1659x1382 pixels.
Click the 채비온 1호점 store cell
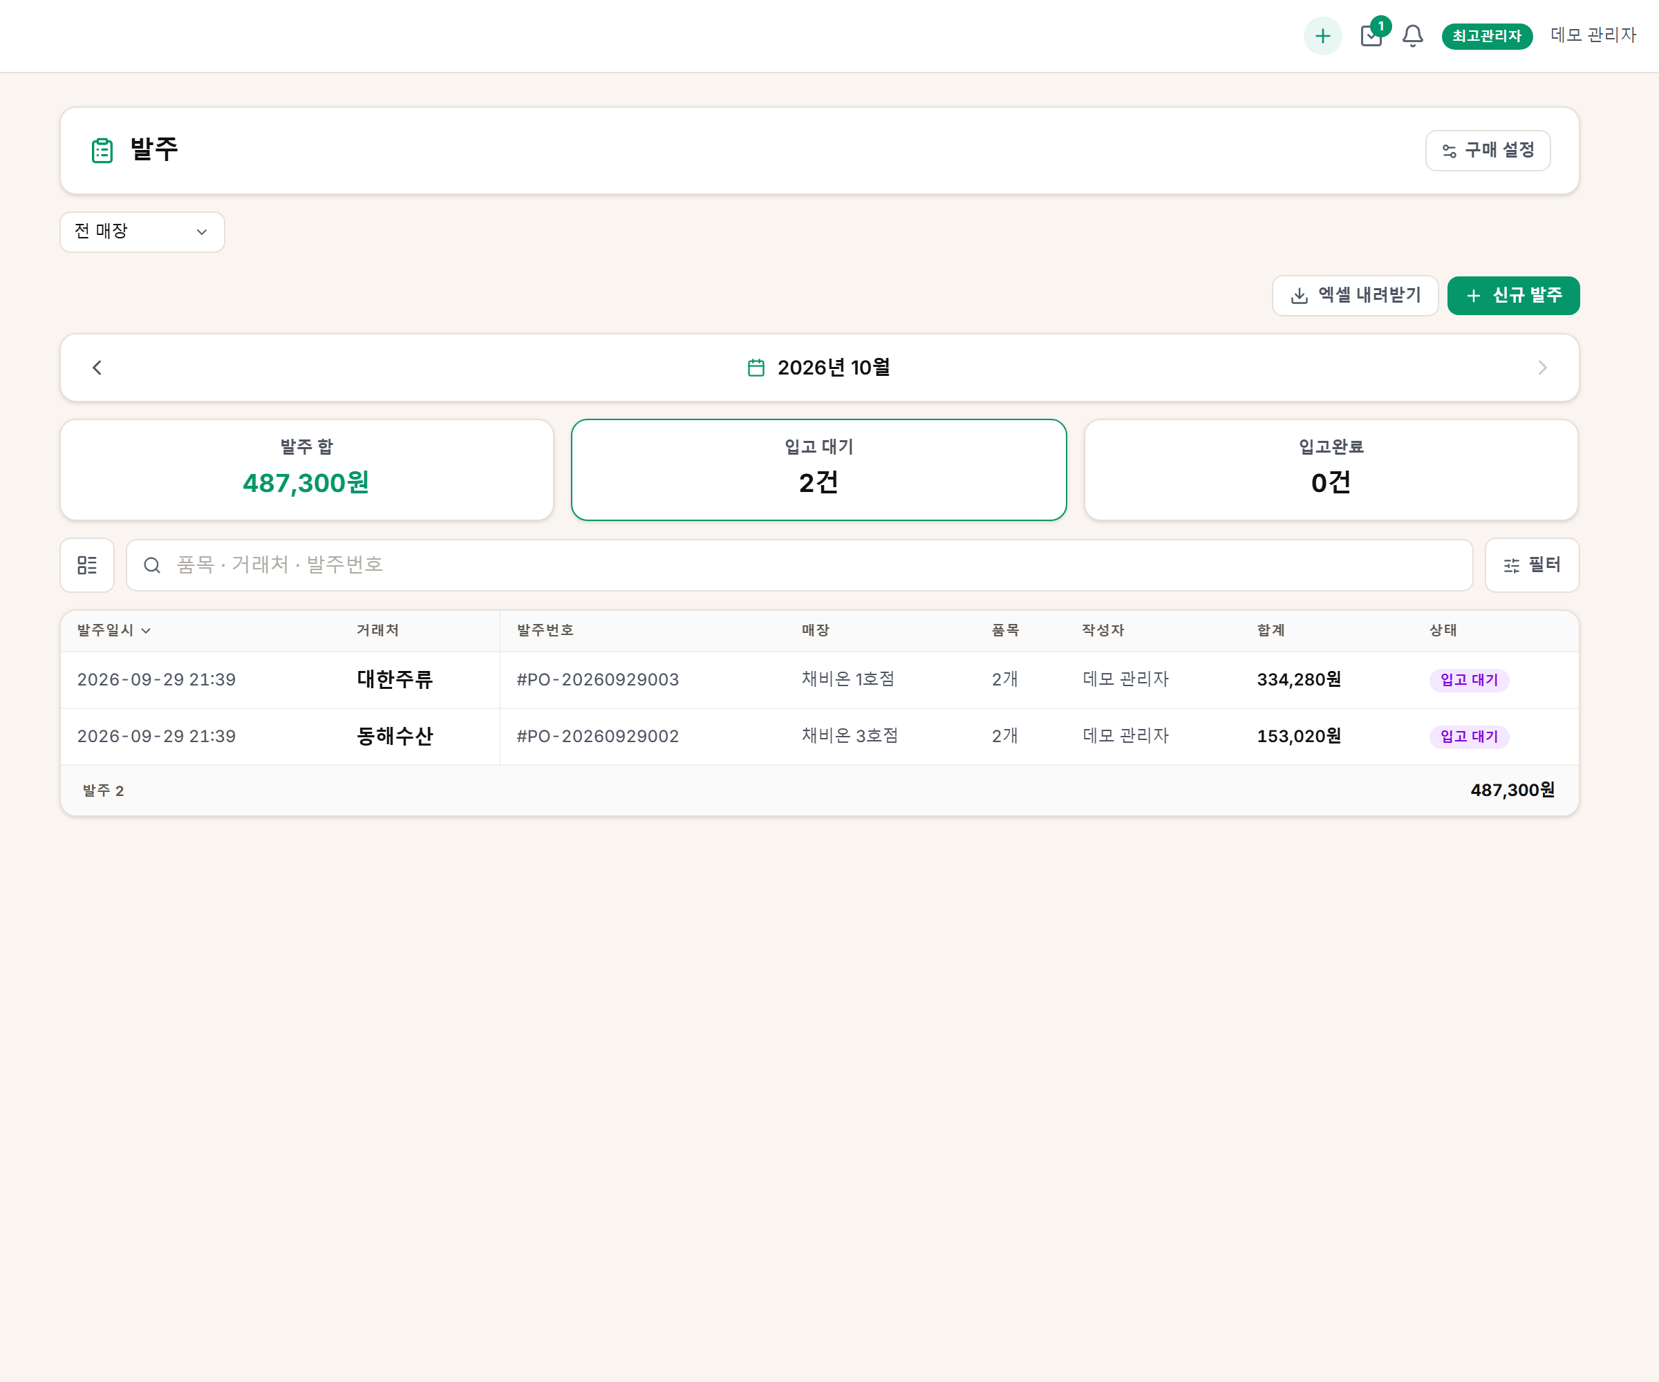[x=847, y=679]
